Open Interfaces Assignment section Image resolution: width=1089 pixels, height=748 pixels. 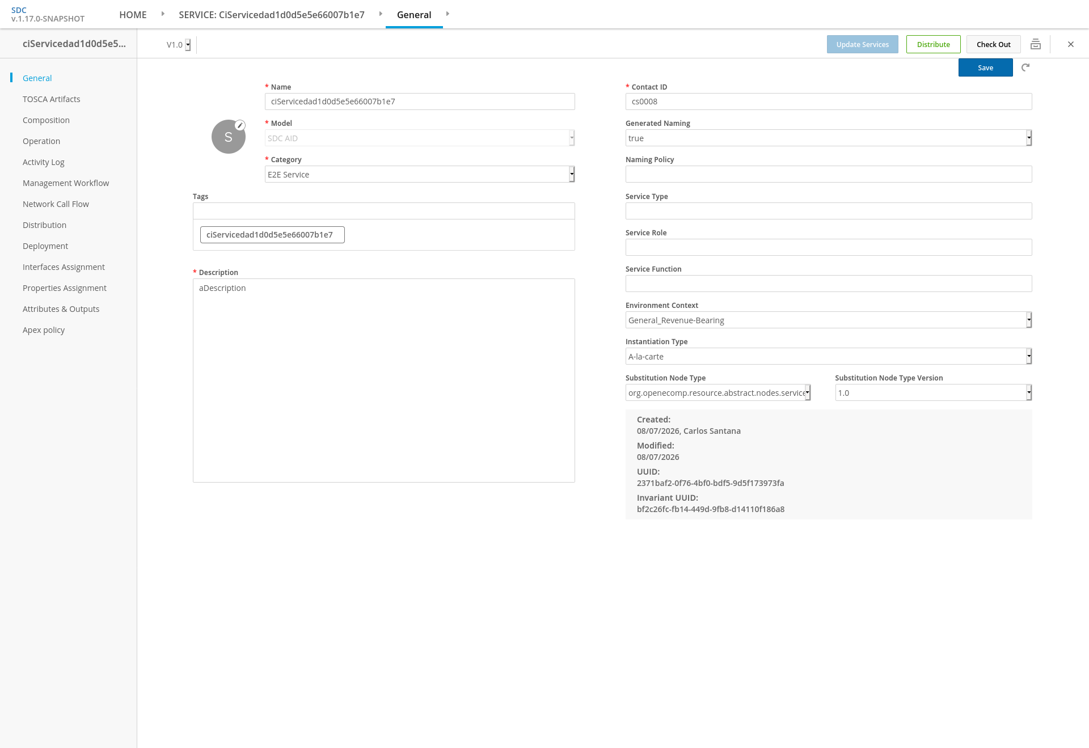[64, 267]
